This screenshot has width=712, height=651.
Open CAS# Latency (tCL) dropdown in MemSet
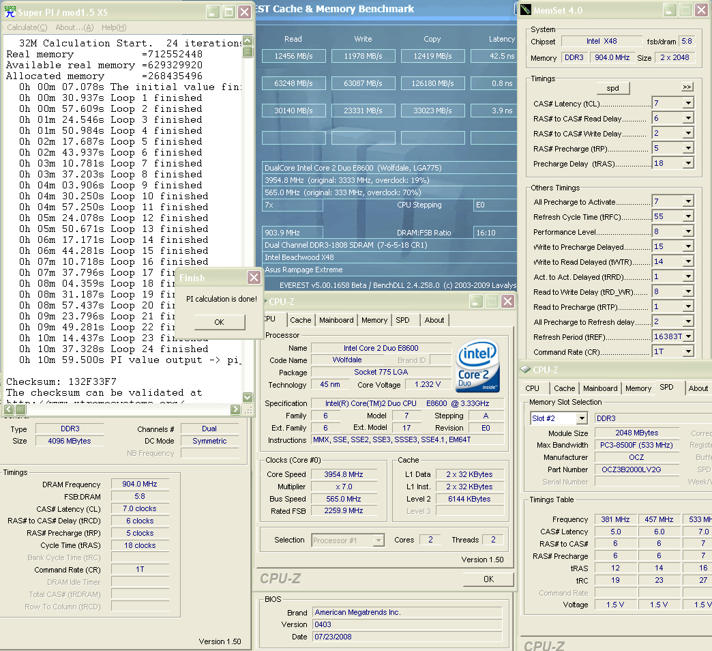688,103
